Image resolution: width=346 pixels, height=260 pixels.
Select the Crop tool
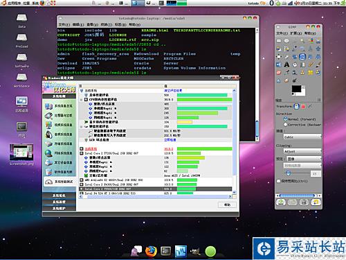(286, 57)
